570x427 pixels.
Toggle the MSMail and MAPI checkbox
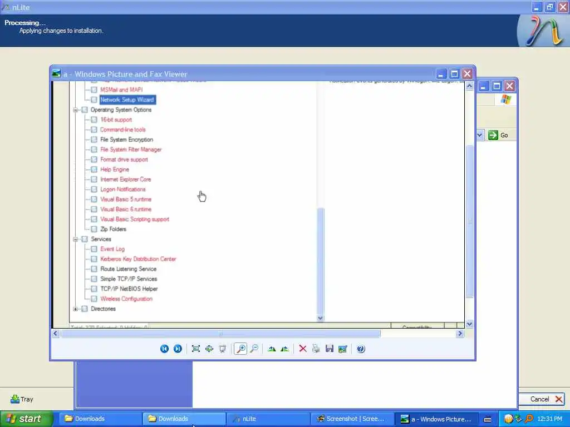tap(94, 90)
